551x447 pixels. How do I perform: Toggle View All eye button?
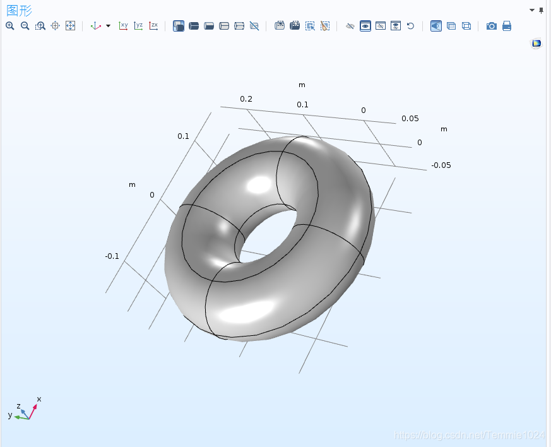(396, 26)
